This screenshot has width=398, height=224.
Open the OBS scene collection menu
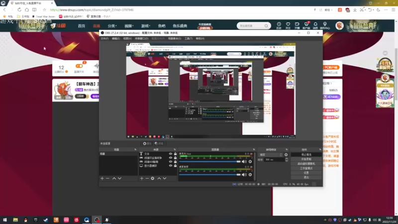[x=175, y=39]
